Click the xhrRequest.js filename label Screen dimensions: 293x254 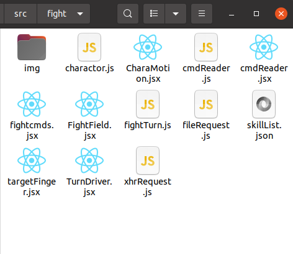coord(148,187)
